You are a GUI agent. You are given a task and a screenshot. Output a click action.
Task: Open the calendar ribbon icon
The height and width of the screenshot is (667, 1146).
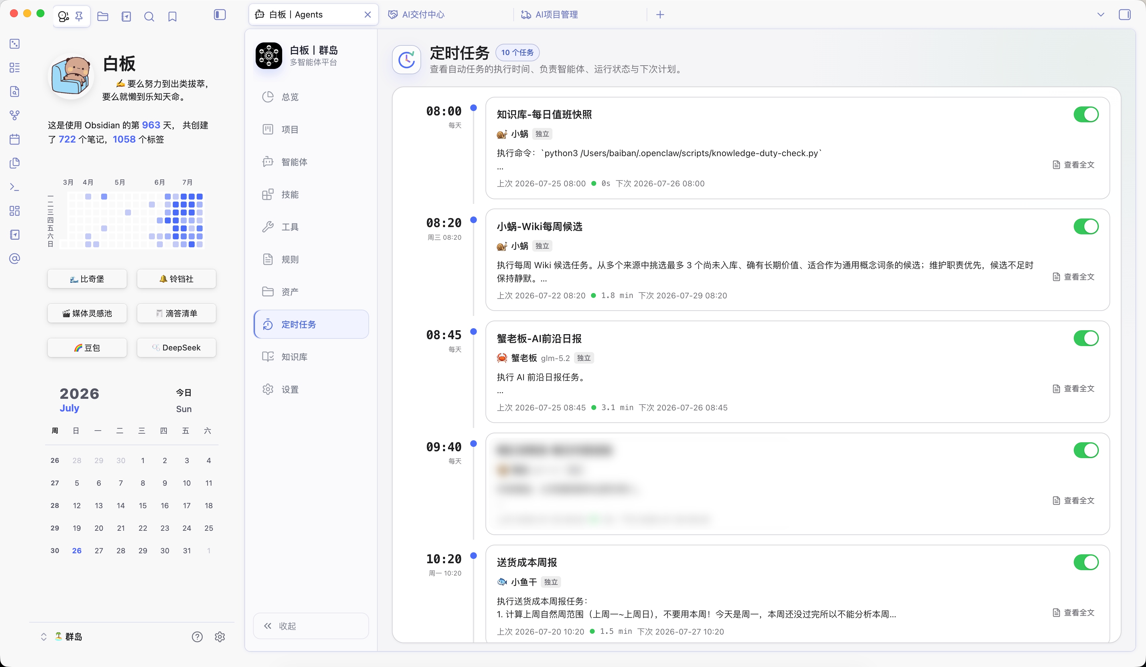[x=15, y=139]
